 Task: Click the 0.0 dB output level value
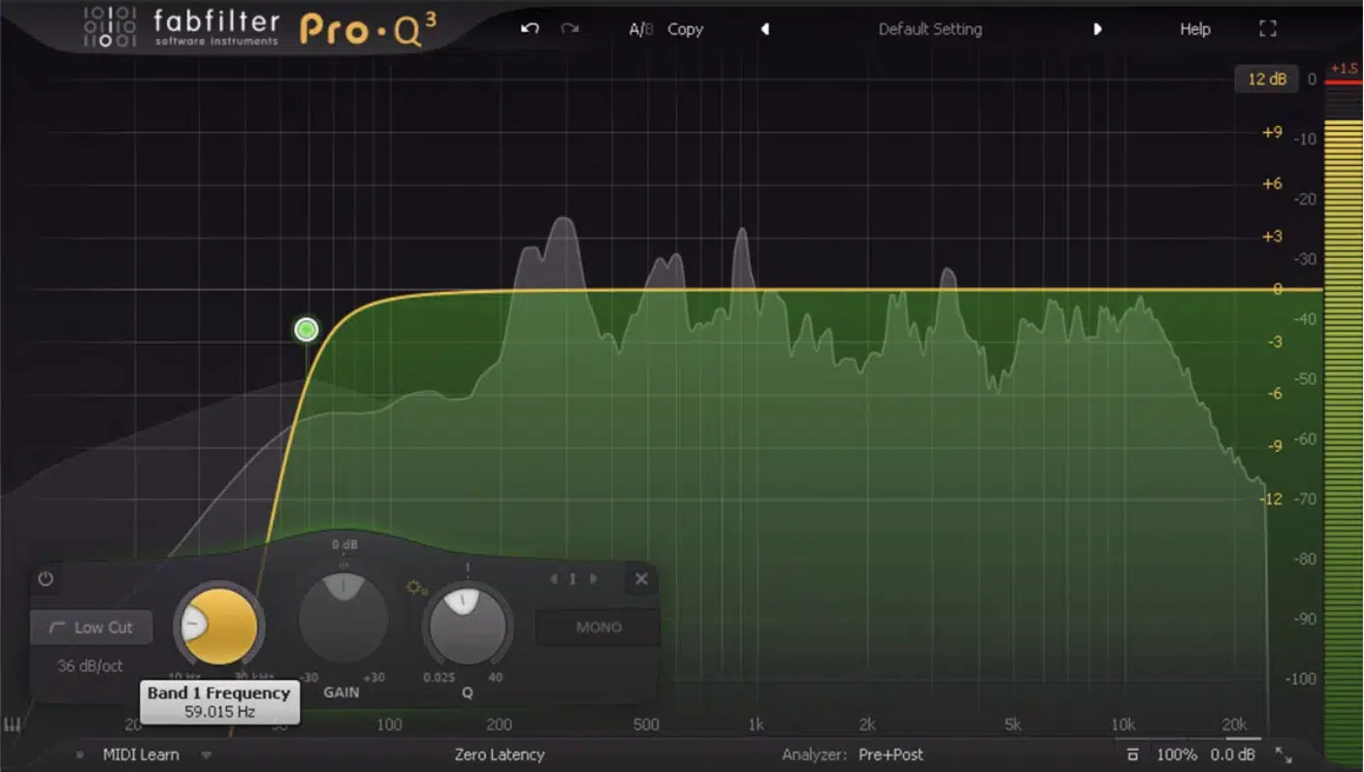coord(1233,755)
